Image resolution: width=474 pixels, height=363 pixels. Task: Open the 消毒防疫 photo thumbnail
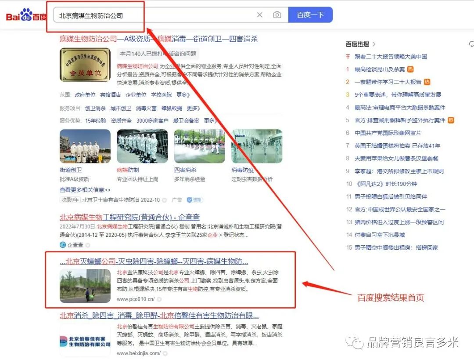point(257,146)
